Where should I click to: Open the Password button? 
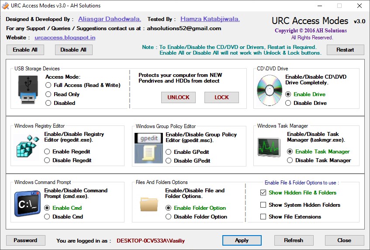coord(25,240)
